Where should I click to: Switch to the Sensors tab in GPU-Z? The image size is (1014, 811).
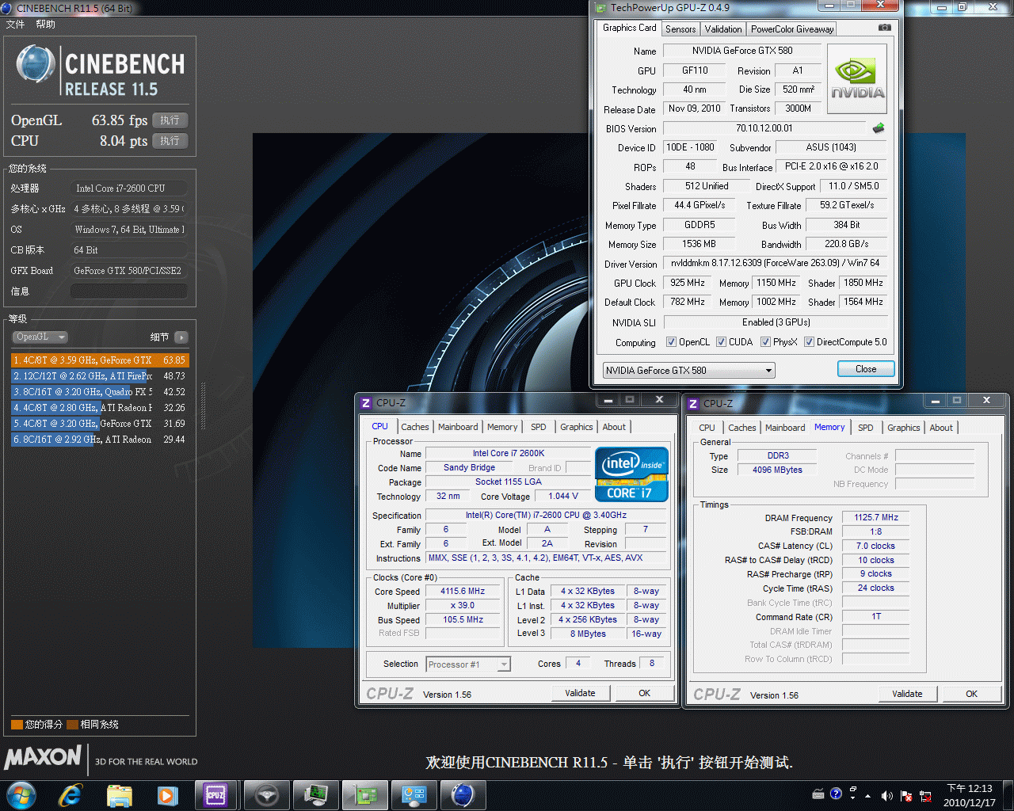pyautogui.click(x=680, y=29)
